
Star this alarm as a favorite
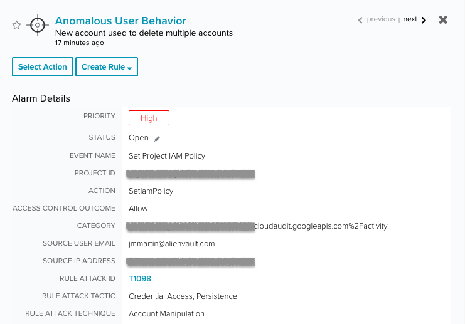[x=16, y=25]
